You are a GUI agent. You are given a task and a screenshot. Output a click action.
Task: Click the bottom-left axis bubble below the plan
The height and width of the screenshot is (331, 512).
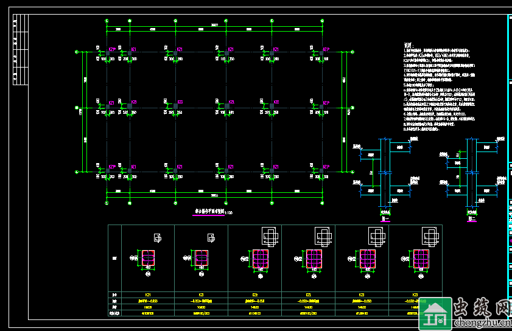[107, 203]
